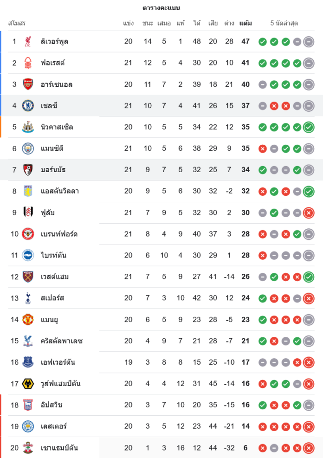The width and height of the screenshot is (323, 464).
Task: Click the Man City club crest
Action: 28,148
